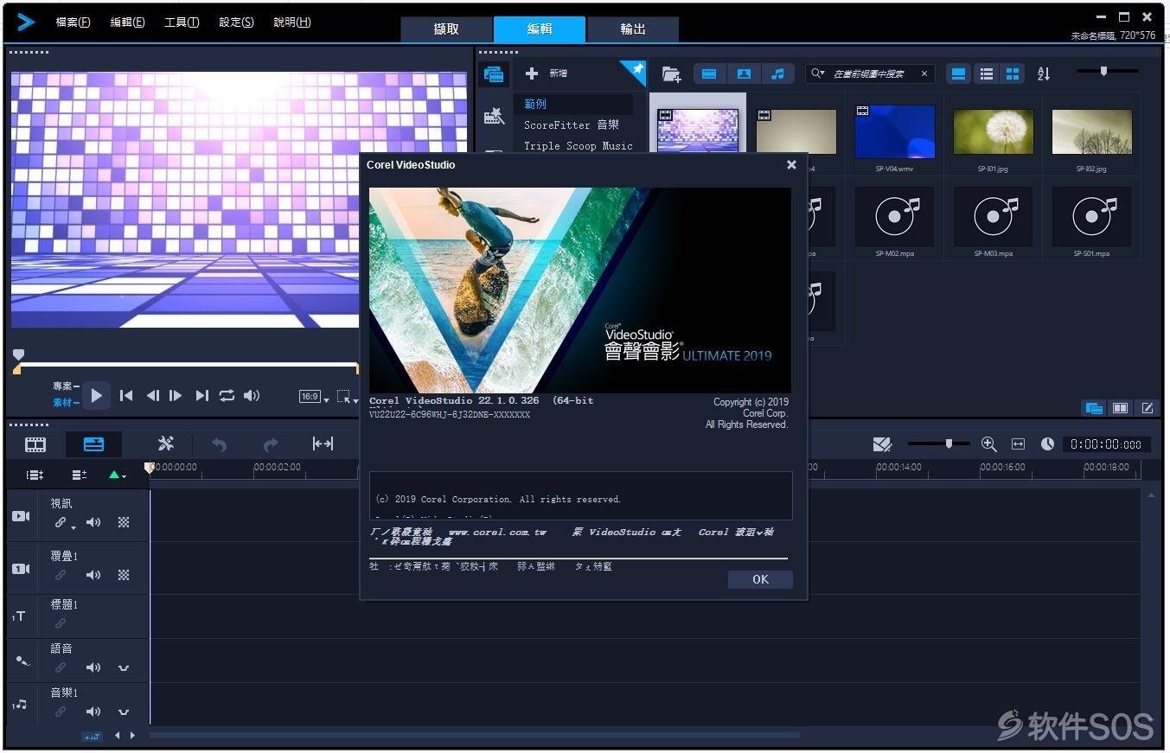Image resolution: width=1170 pixels, height=753 pixels.
Task: Show all visible tracks icon
Action: click(x=35, y=475)
